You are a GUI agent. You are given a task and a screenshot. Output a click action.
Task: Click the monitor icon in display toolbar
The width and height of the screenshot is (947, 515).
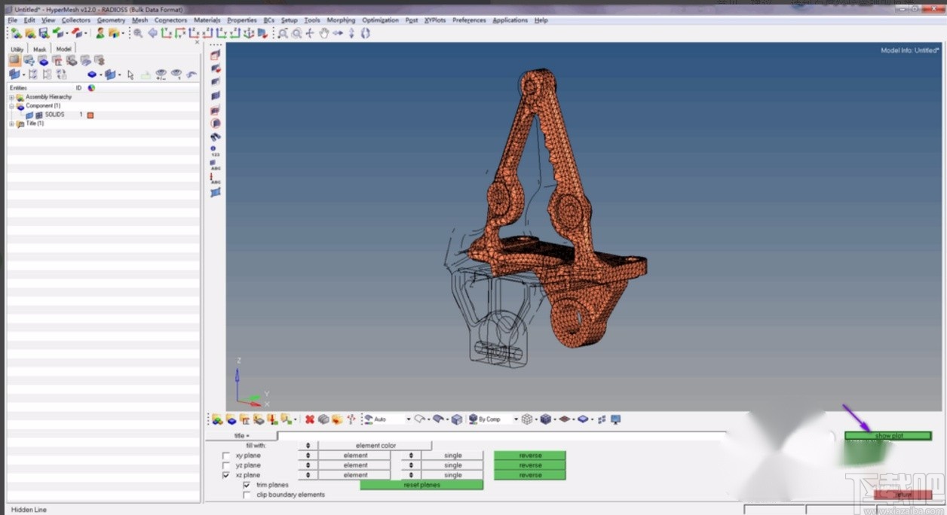615,419
